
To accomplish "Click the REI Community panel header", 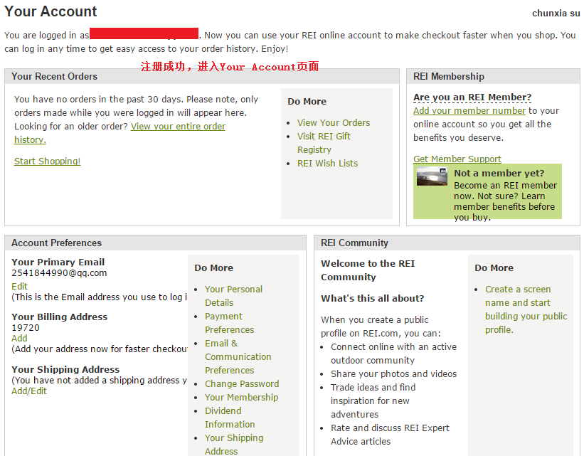I will [447, 243].
